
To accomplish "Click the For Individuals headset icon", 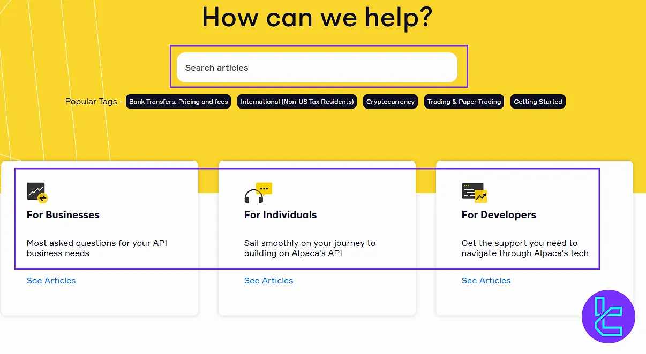I will (258, 193).
